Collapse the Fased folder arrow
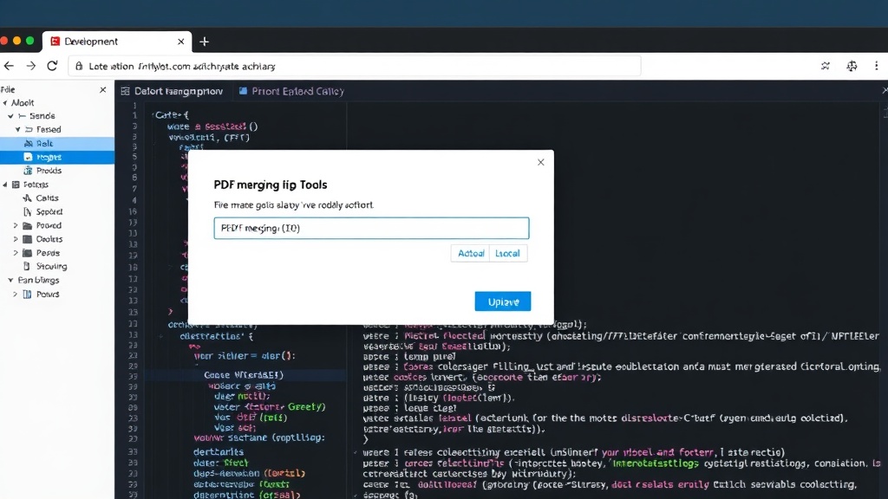 pos(18,130)
